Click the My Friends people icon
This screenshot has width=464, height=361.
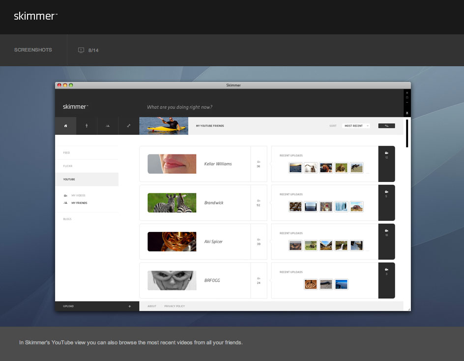click(65, 203)
